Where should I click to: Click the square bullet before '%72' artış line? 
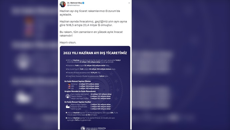click(66, 118)
